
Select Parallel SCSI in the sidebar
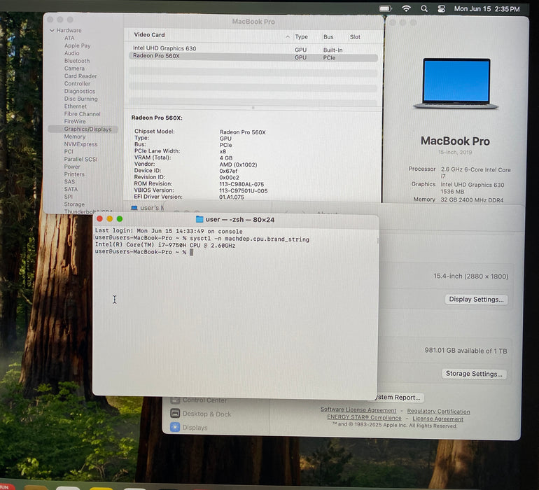[x=80, y=159]
